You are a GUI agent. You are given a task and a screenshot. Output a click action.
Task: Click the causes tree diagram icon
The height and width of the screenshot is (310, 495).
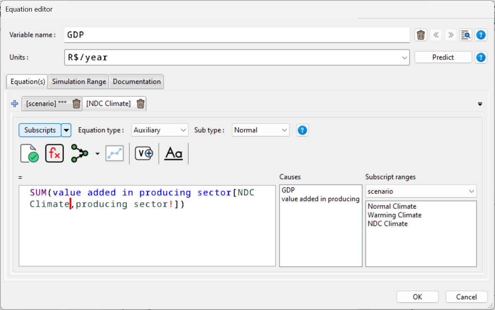80,153
